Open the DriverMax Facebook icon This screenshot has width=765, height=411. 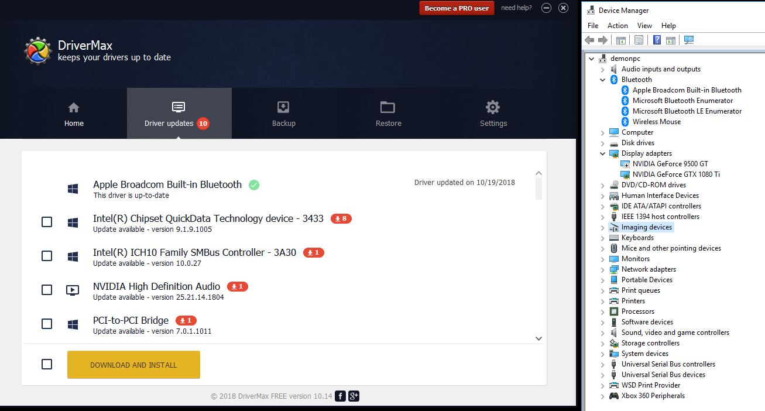[x=341, y=396]
